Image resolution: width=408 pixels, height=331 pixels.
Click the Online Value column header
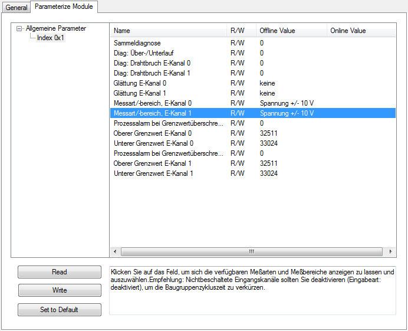(x=361, y=31)
